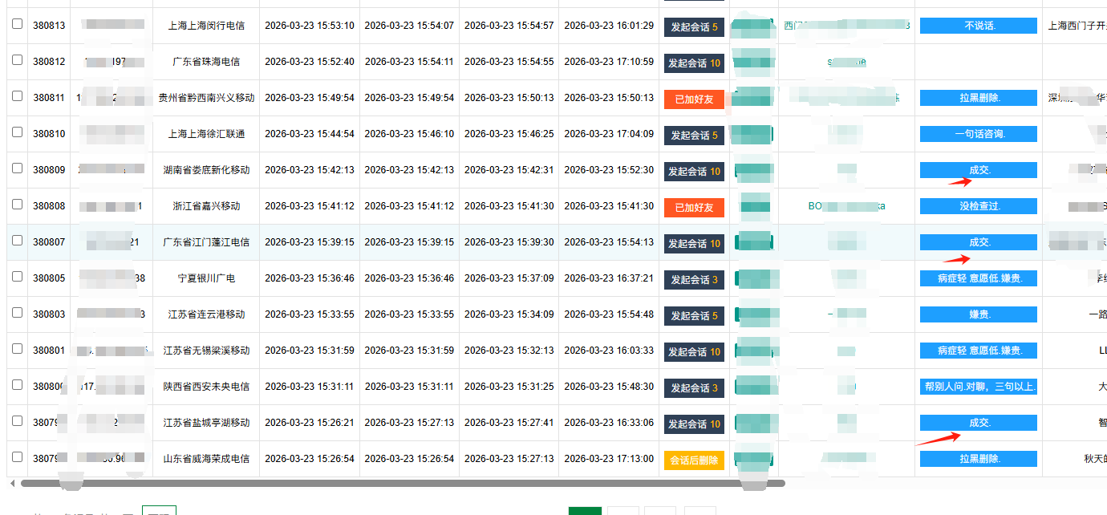Screen dimensions: 1107x515
Task: Click the 拉黑删除 tag in row 380811
Action: click(x=978, y=98)
